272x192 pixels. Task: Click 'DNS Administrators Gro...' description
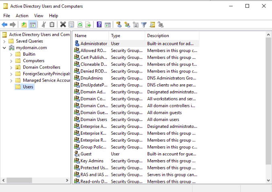pos(171,78)
